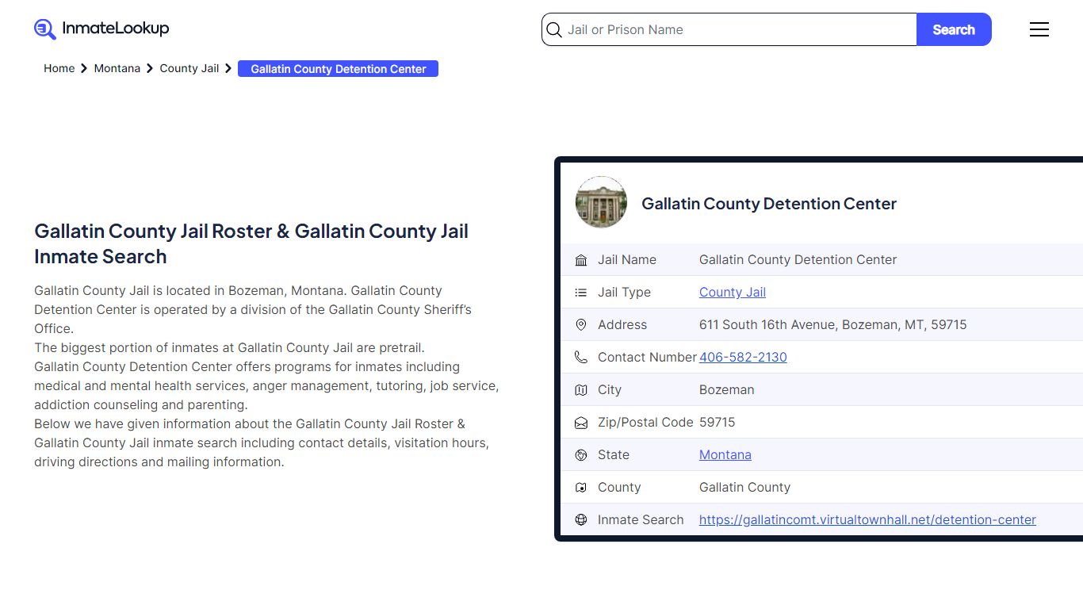This screenshot has height=609, width=1083.
Task: Click the card title Gallatin County Detention Center
Action: click(769, 204)
